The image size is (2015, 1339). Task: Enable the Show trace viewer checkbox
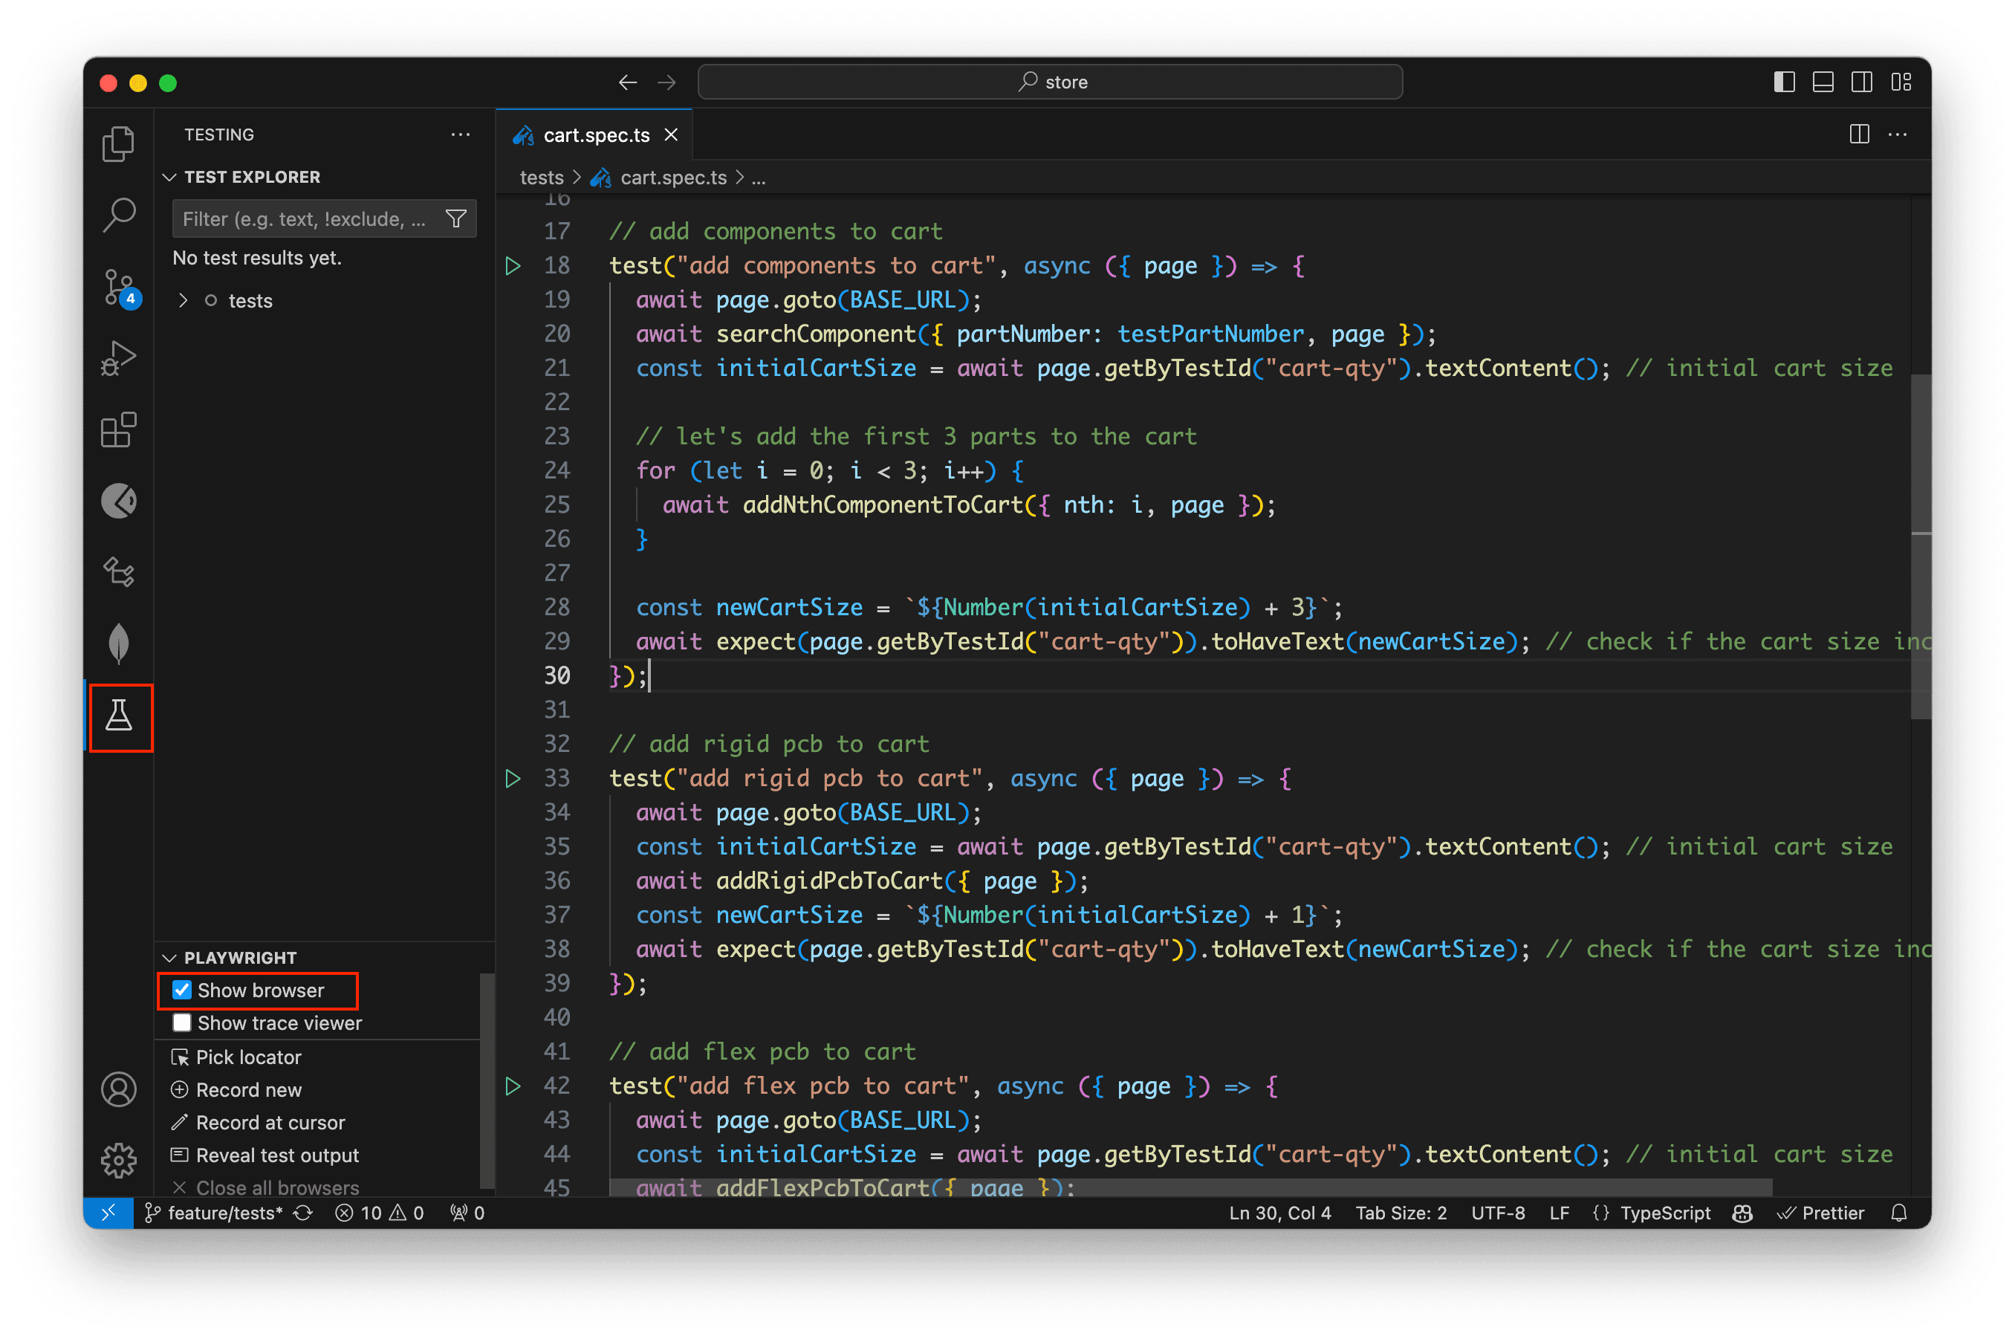pos(182,1022)
